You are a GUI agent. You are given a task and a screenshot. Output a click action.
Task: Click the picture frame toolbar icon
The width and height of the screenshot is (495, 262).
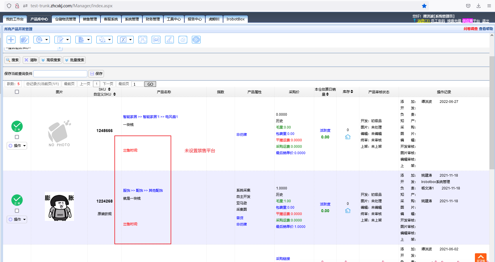156,40
